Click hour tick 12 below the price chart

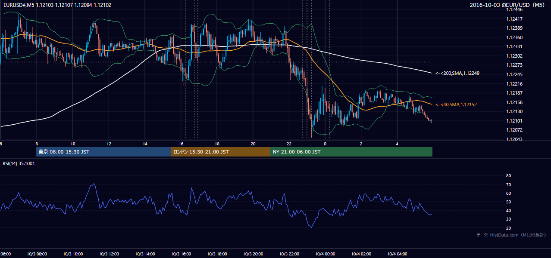109,144
